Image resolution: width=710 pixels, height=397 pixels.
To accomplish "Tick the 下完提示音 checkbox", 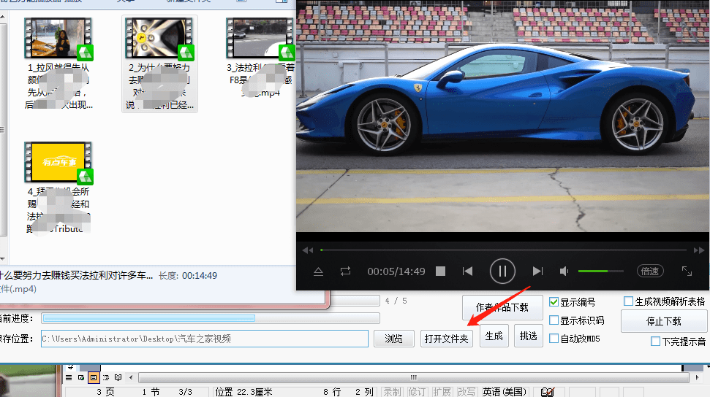I will [x=655, y=342].
